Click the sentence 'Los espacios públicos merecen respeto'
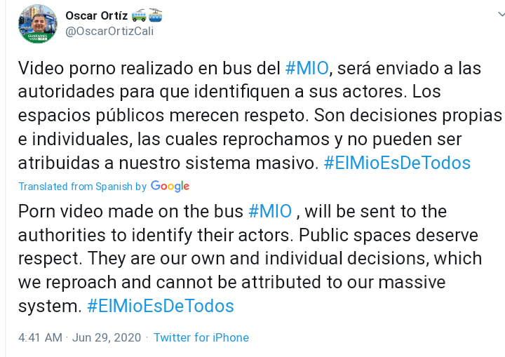 [210, 116]
